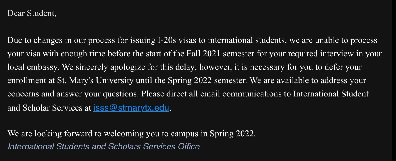This screenshot has height=161, width=396.
Task: Click "and Scholar Services at" before the email link
Action: pos(49,108)
